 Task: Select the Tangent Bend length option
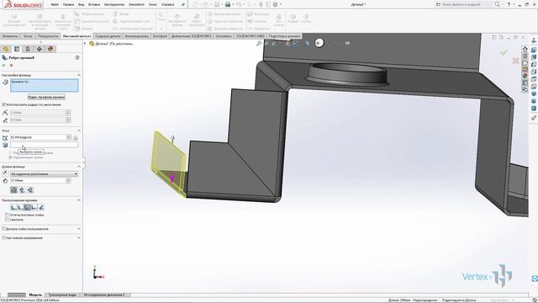[30, 190]
